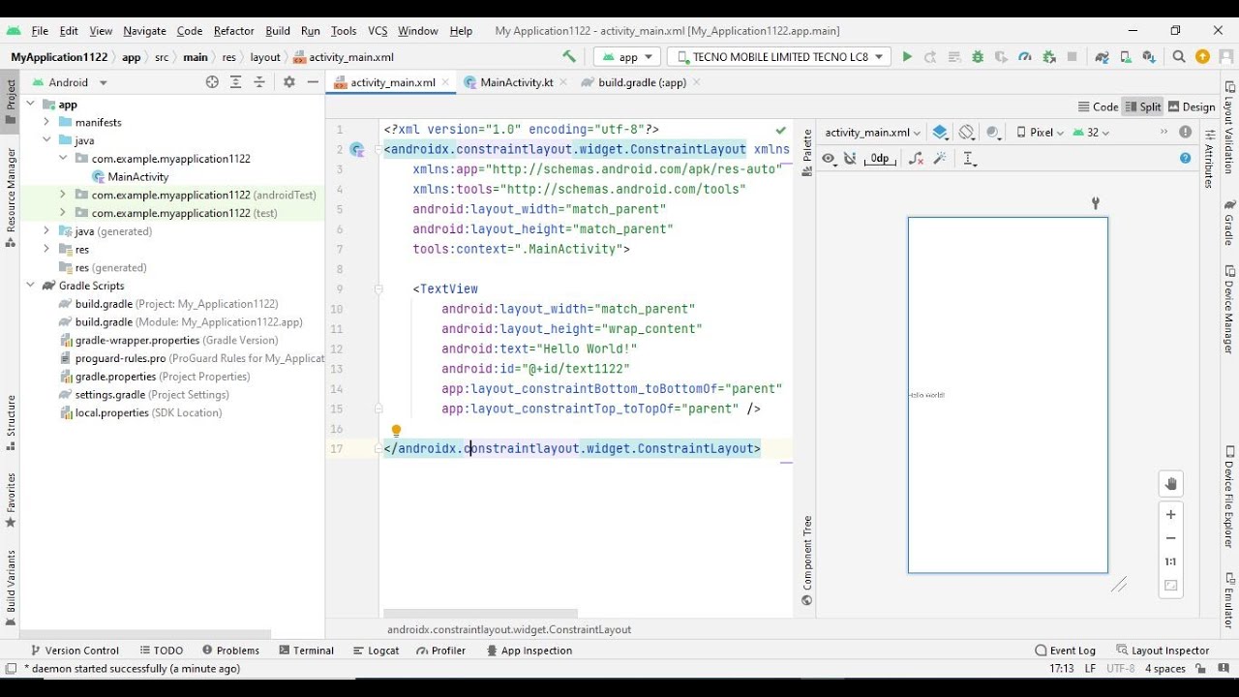Open the app run configuration dropdown
This screenshot has height=697, width=1239.
(x=627, y=57)
